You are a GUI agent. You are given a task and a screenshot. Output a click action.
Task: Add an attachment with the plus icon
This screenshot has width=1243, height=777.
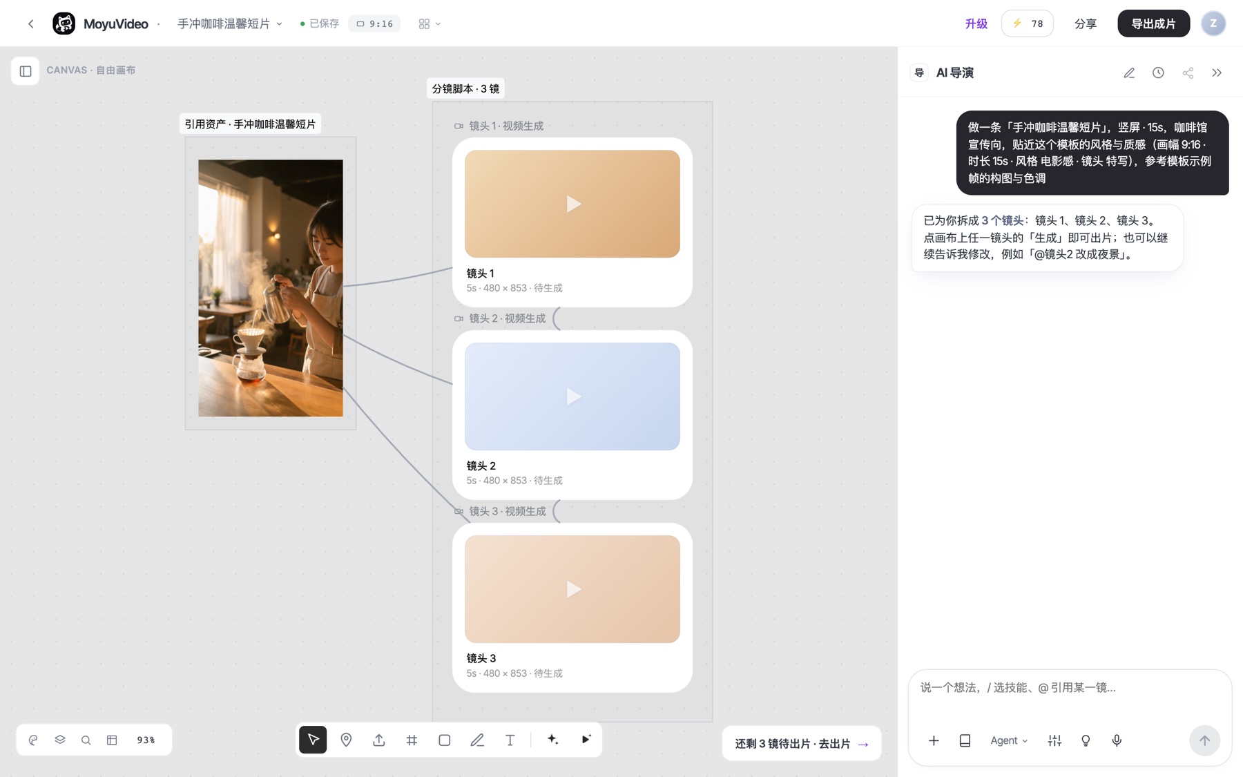[x=934, y=740]
